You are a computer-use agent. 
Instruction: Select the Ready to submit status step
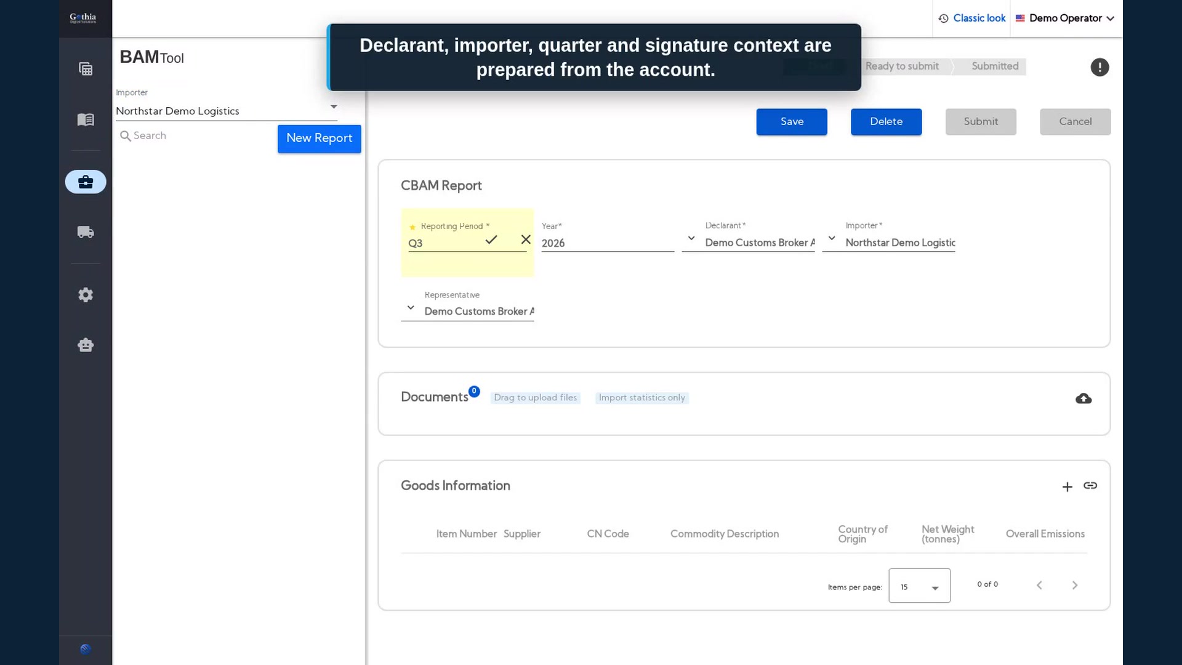pos(902,66)
